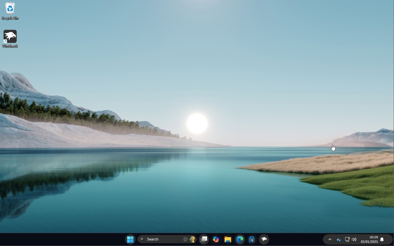This screenshot has width=394, height=246.
Task: Select the Windhawk label under its desktop icon
Action: (10, 46)
